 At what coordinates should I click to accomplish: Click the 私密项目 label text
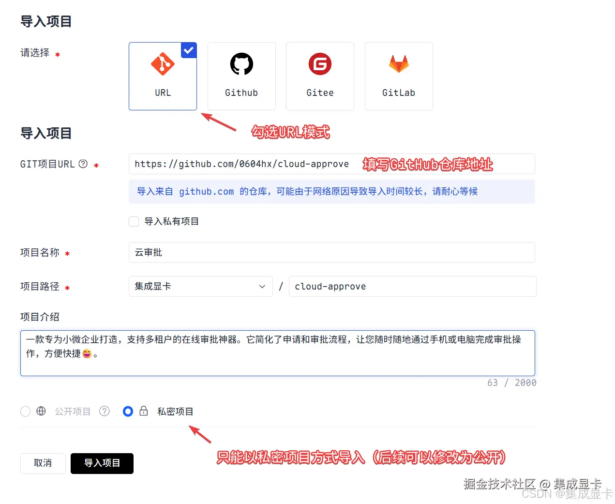tap(175, 412)
